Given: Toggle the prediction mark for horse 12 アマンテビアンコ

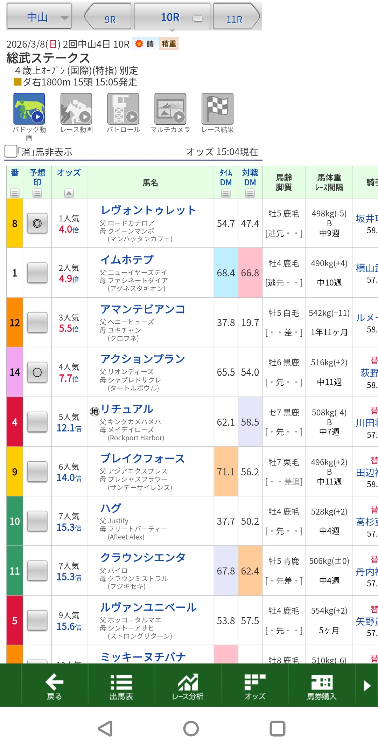Looking at the screenshot, I should (x=37, y=323).
